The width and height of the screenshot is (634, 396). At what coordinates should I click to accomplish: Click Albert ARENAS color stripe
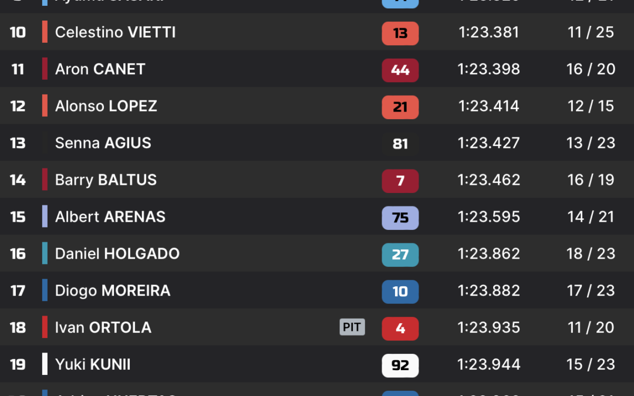click(x=45, y=216)
